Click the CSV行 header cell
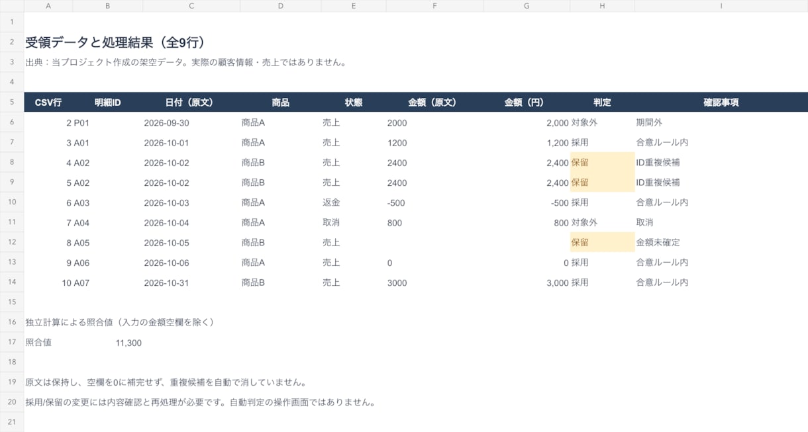Screen dimensions: 808x432 pos(48,103)
